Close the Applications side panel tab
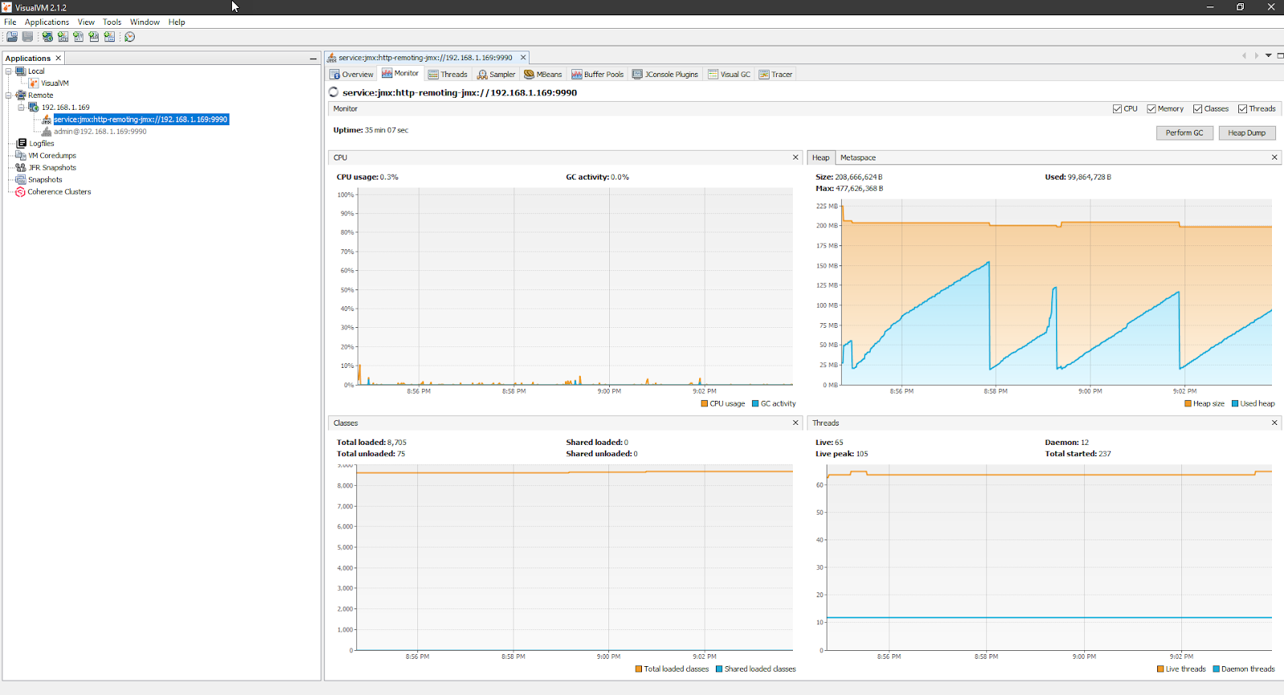1284x695 pixels. tap(58, 58)
